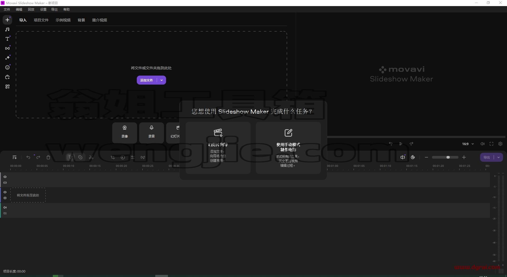507x277 pixels.
Task: Redo the action on timeline toolbar
Action: tap(38, 157)
